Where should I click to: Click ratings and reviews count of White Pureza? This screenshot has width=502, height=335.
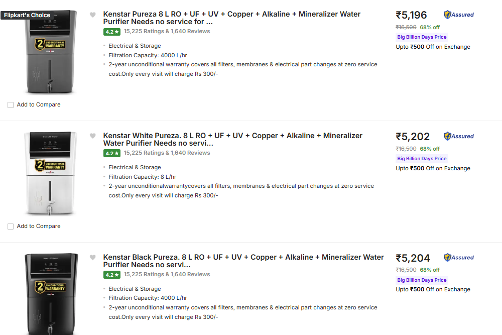point(167,153)
